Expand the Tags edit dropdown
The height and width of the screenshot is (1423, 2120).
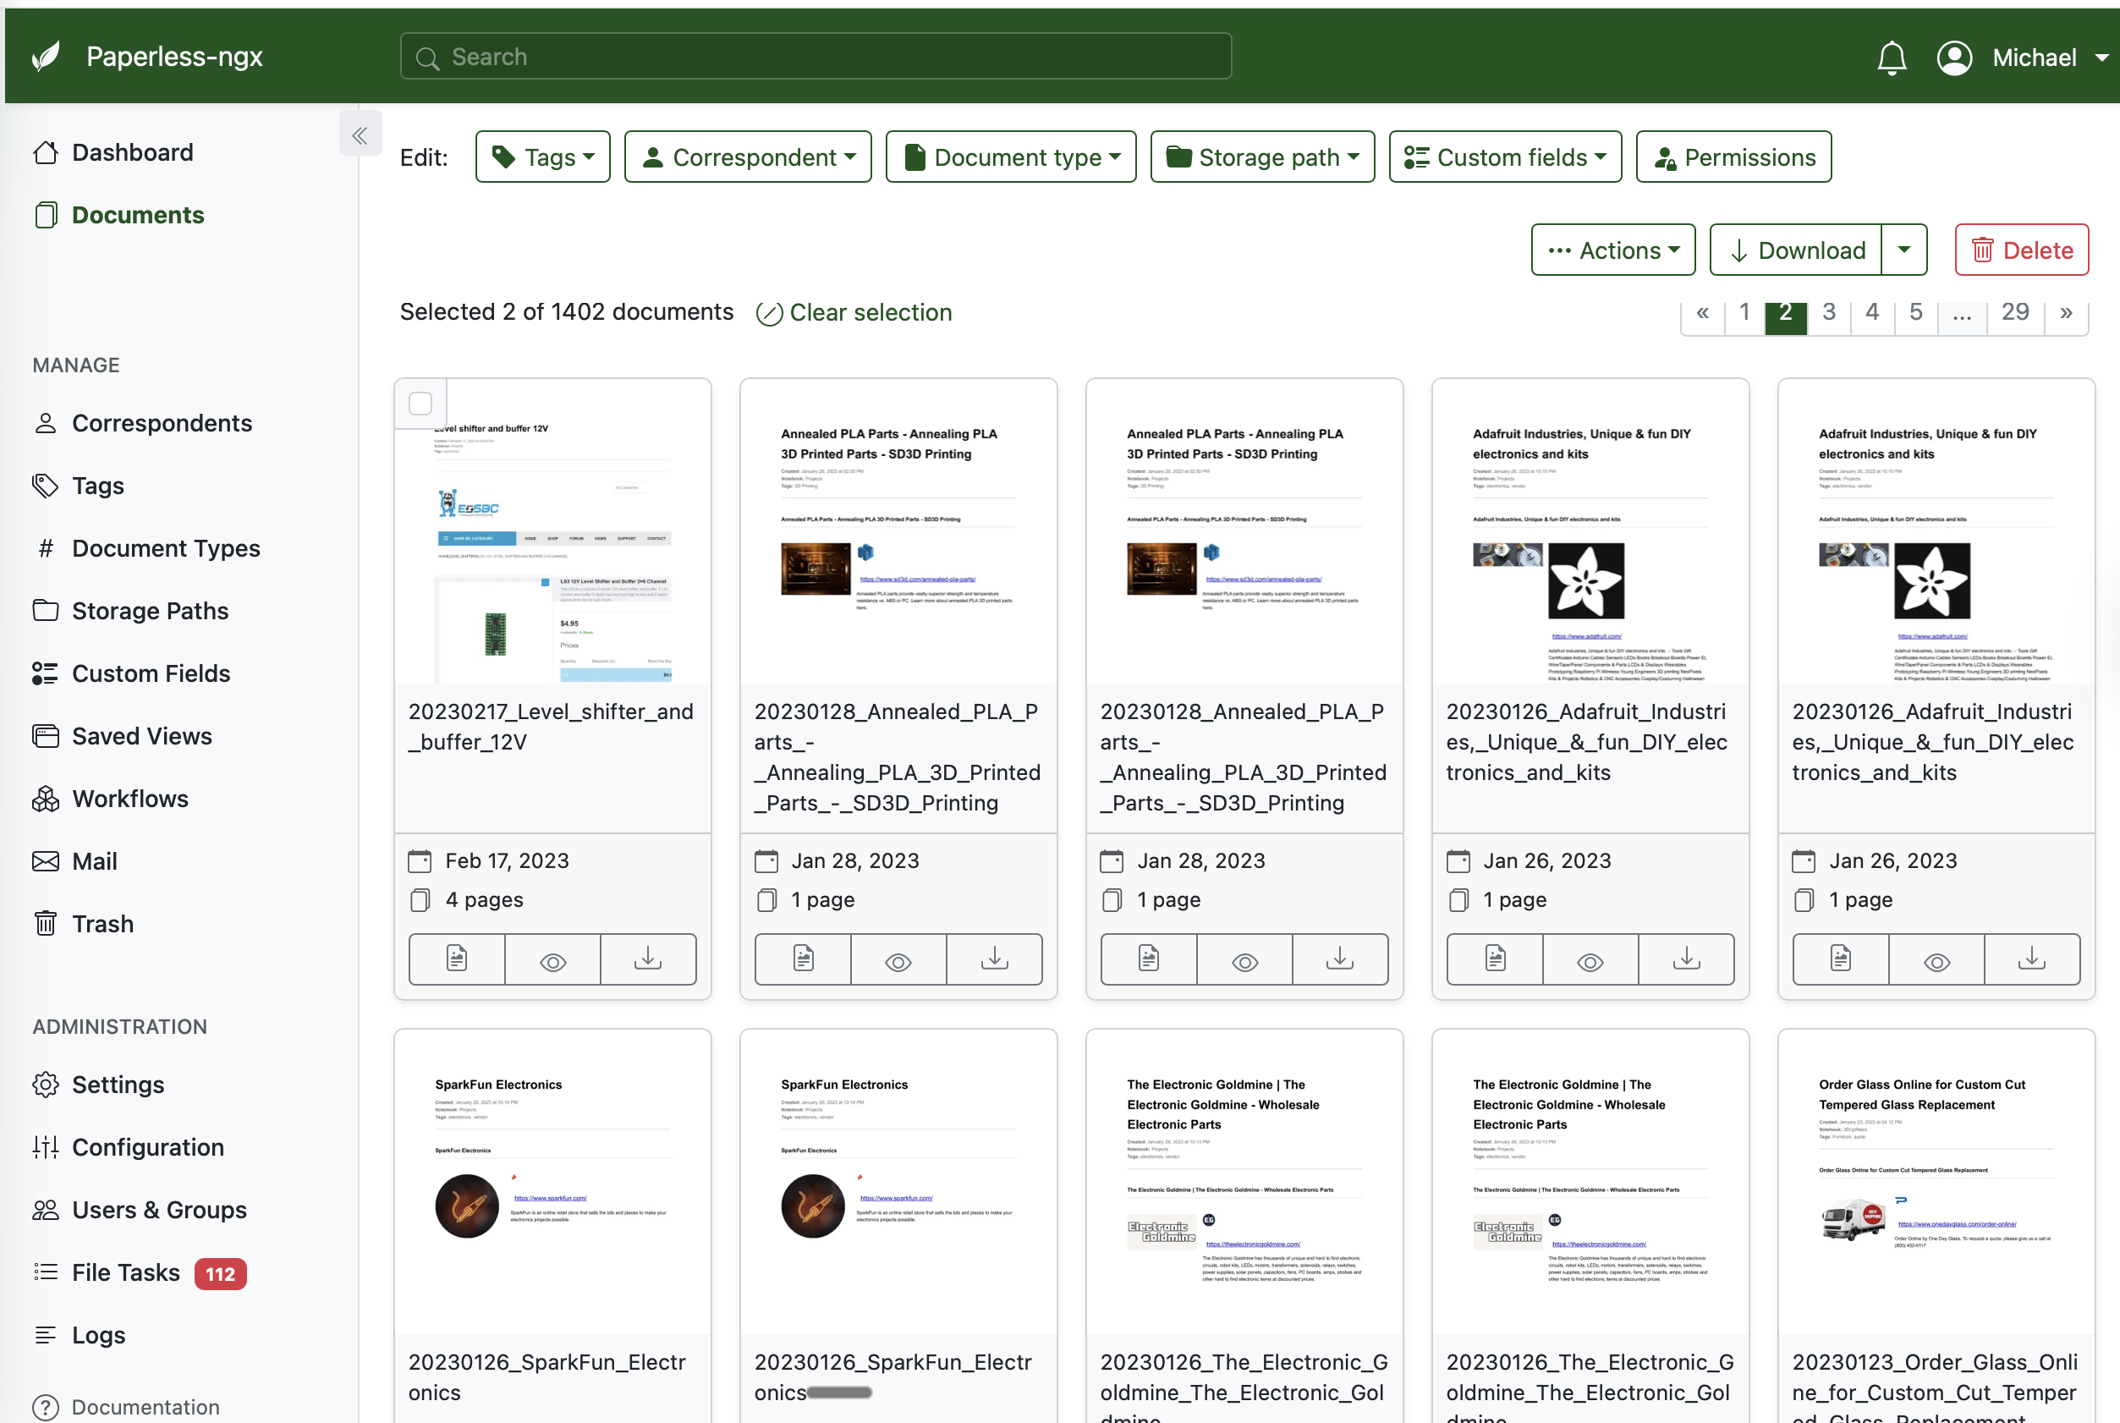pyautogui.click(x=543, y=157)
